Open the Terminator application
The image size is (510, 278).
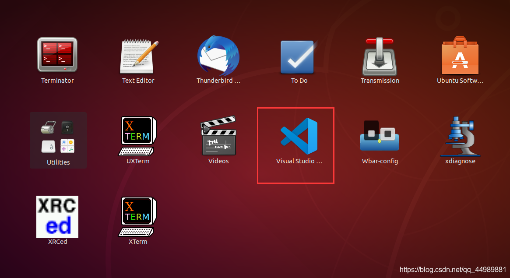(57, 55)
